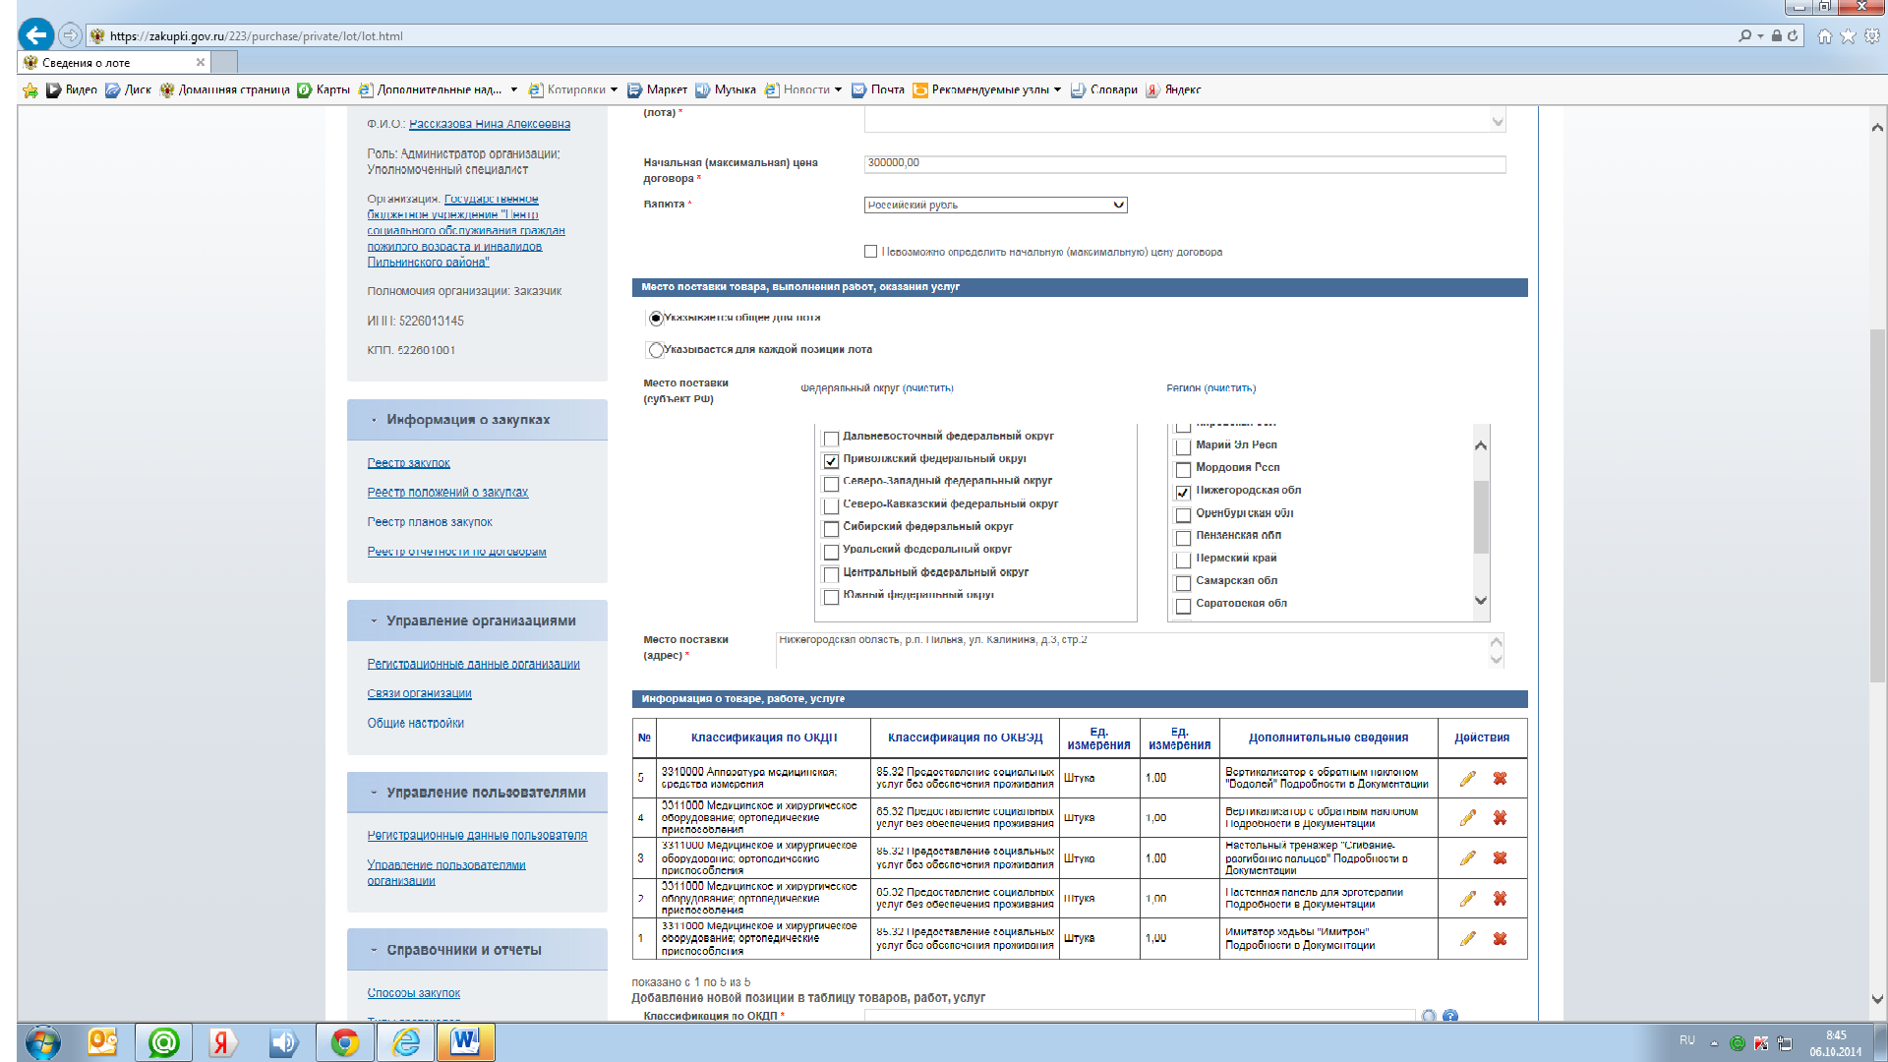
Task: Open Microsoft Word from the taskbar
Action: [x=466, y=1042]
